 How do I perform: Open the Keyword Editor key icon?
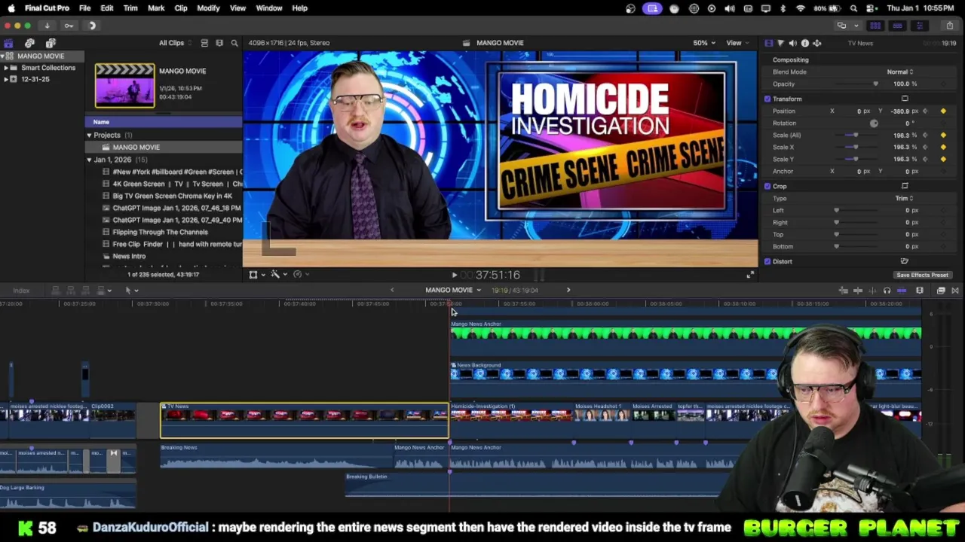[x=69, y=26]
